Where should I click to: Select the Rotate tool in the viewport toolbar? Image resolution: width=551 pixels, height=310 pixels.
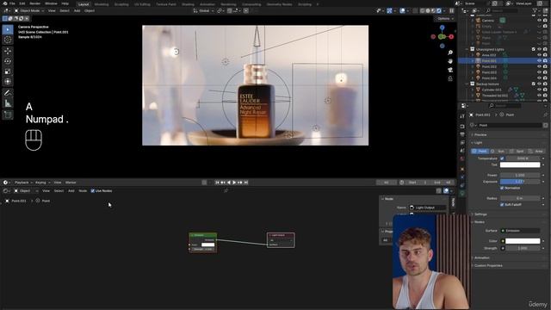point(8,61)
